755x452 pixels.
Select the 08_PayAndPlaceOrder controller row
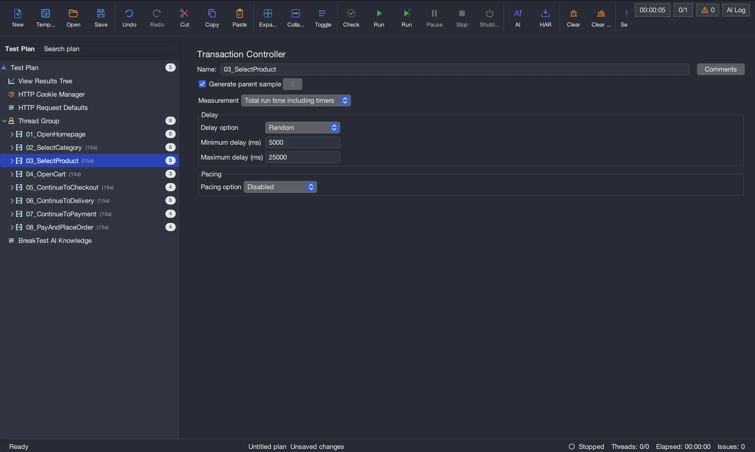pyautogui.click(x=89, y=227)
